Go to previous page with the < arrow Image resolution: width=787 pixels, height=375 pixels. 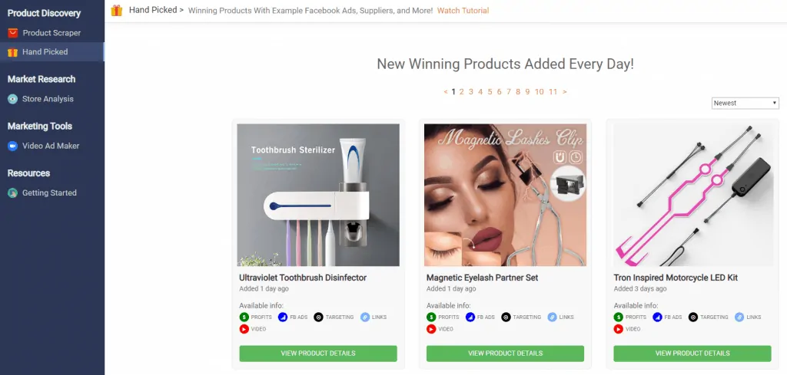pos(446,91)
